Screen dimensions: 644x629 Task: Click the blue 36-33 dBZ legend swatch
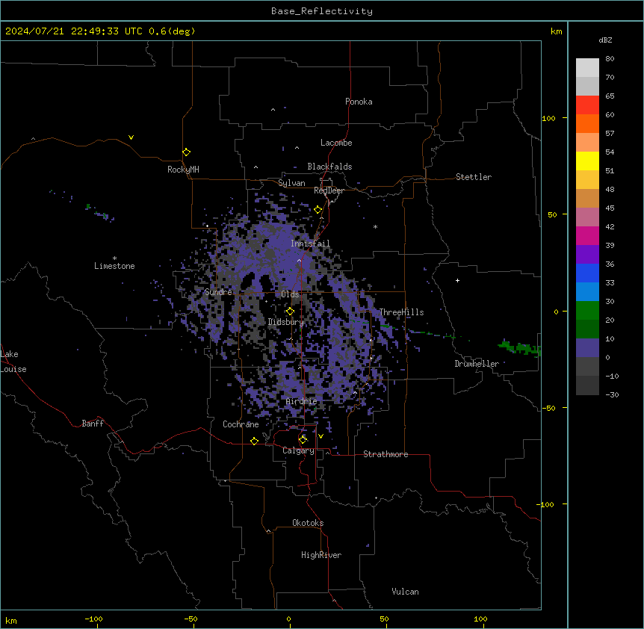pyautogui.click(x=587, y=273)
